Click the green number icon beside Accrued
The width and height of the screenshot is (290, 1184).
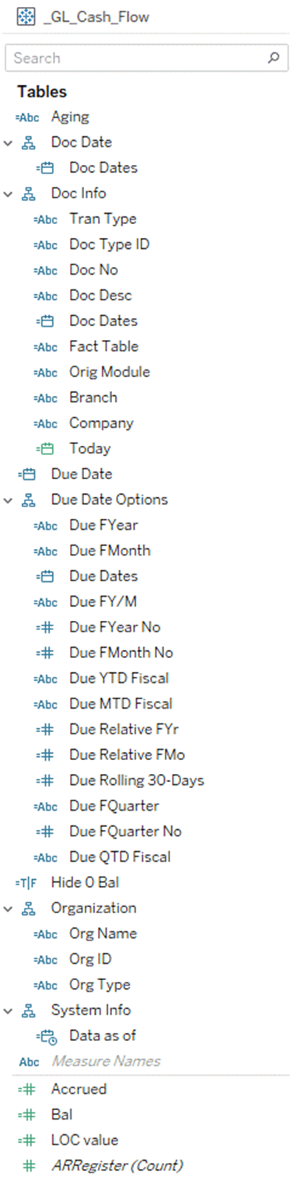(x=28, y=1089)
